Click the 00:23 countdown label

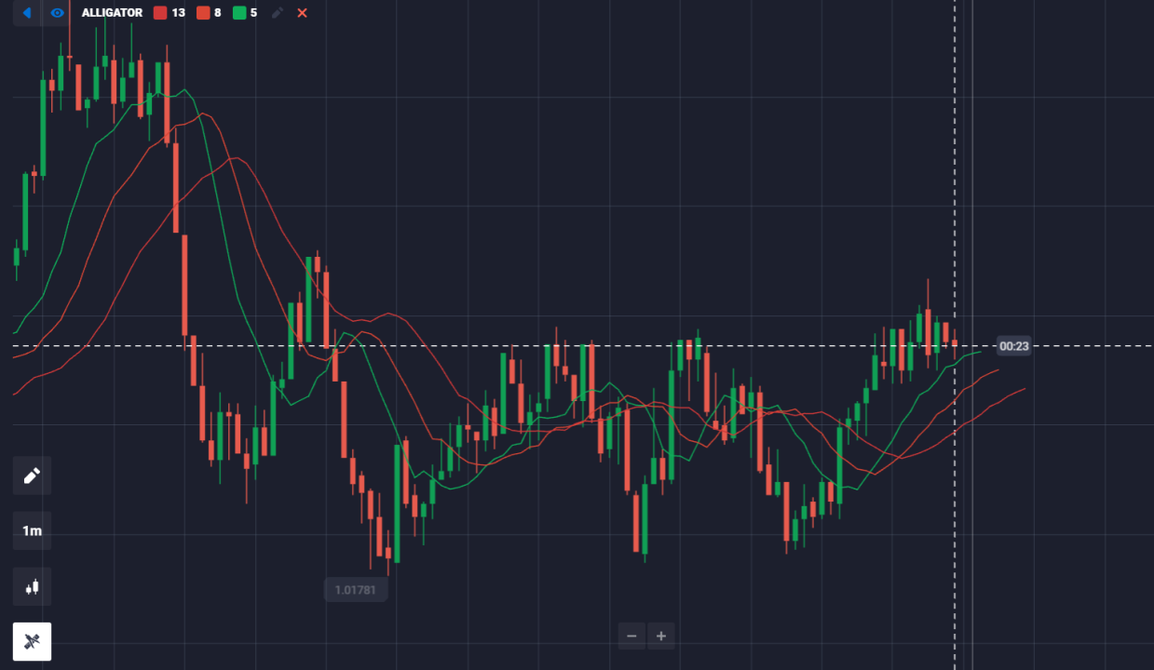[x=1013, y=345]
